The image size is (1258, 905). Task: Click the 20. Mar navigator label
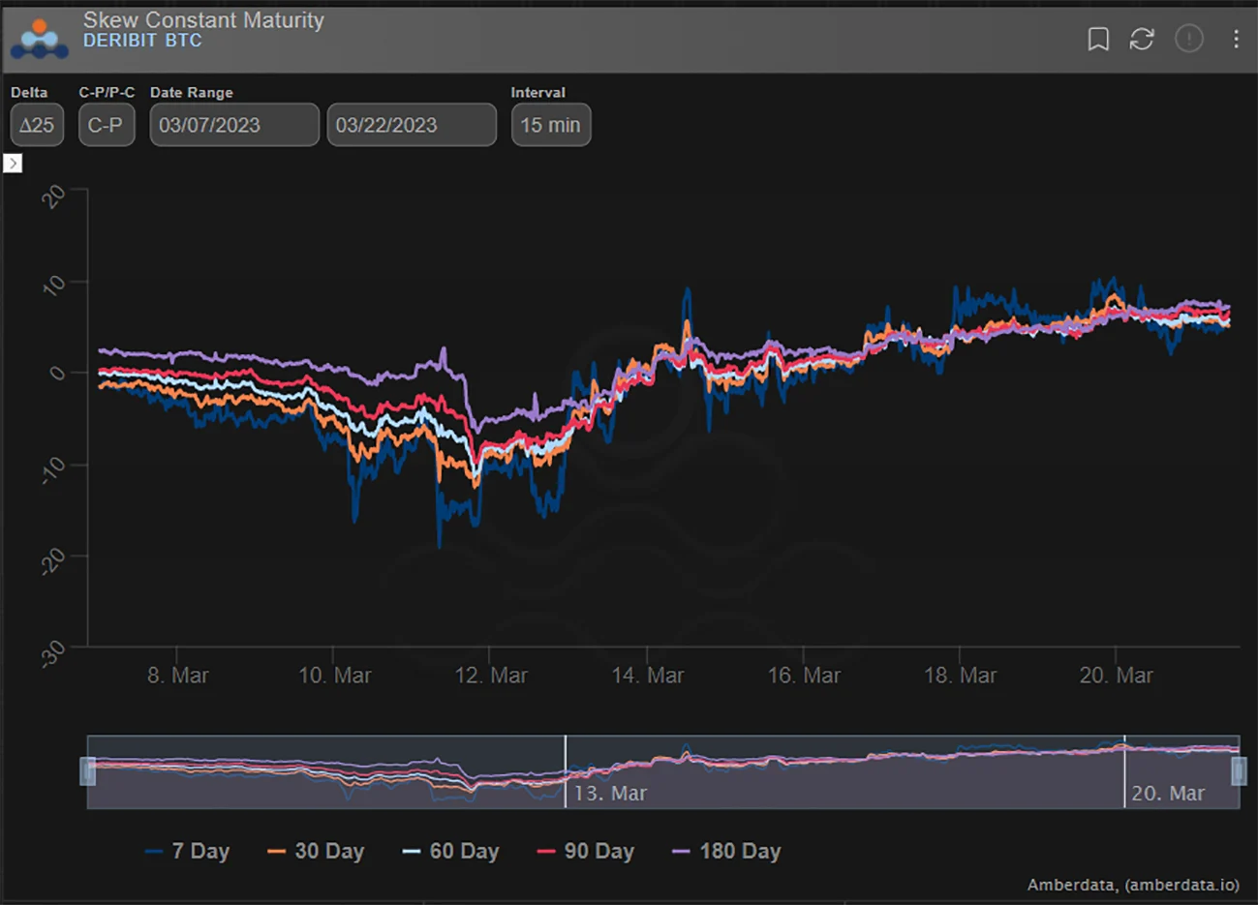pyautogui.click(x=1168, y=794)
